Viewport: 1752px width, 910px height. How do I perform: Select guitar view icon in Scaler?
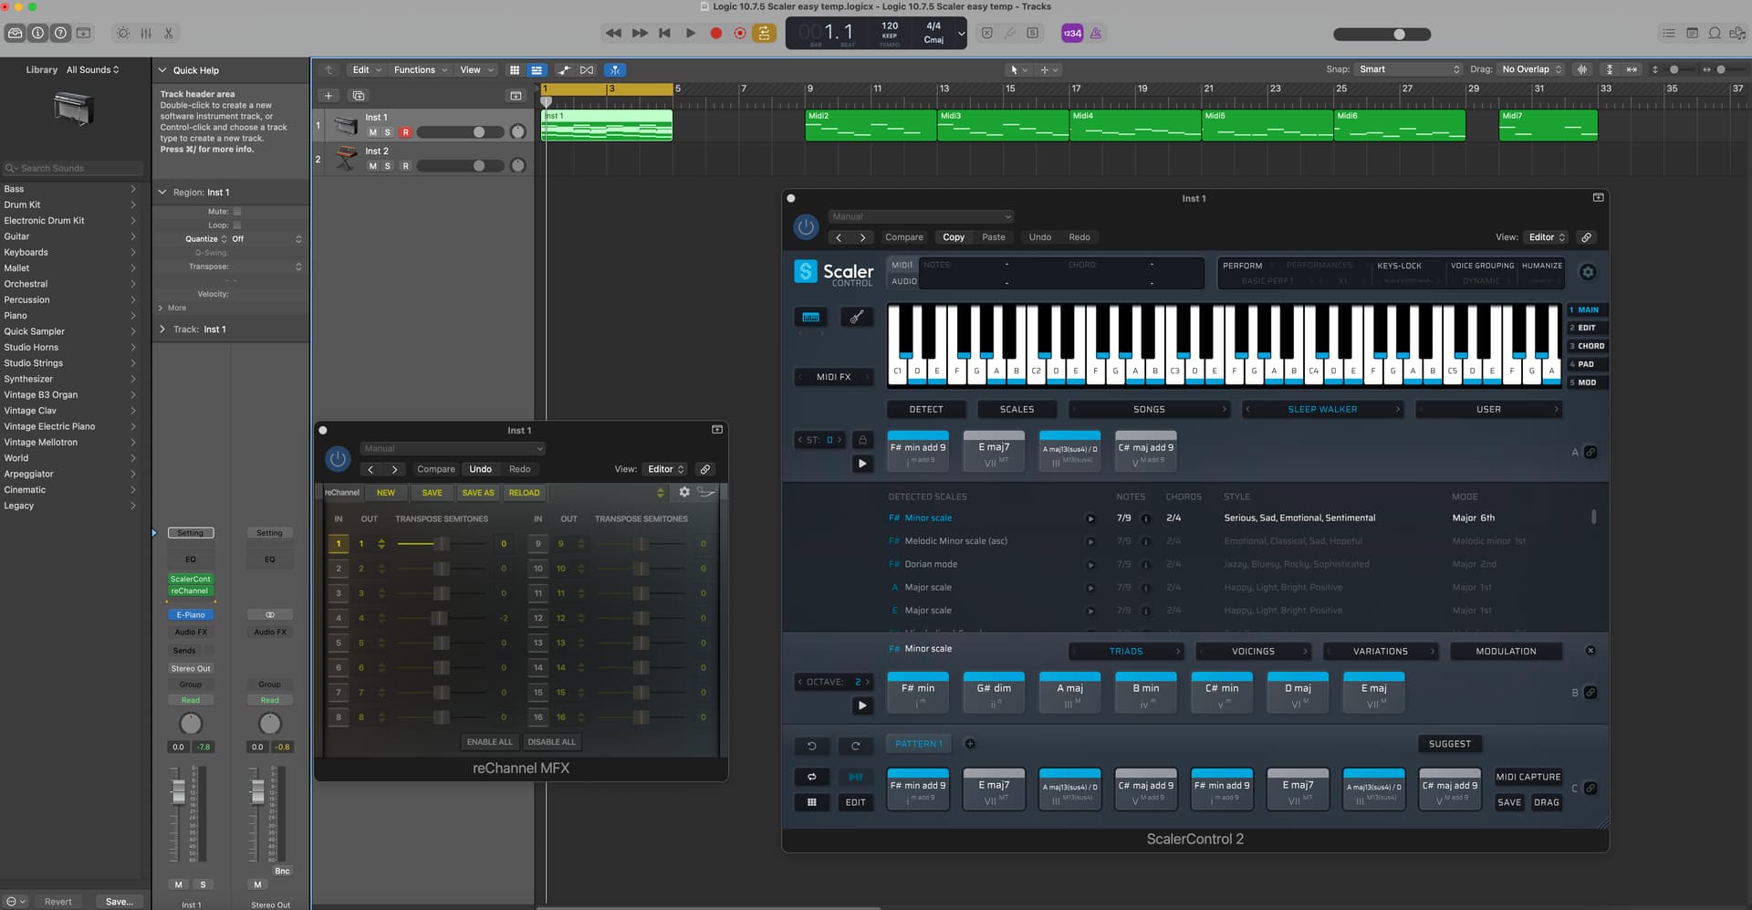point(857,317)
